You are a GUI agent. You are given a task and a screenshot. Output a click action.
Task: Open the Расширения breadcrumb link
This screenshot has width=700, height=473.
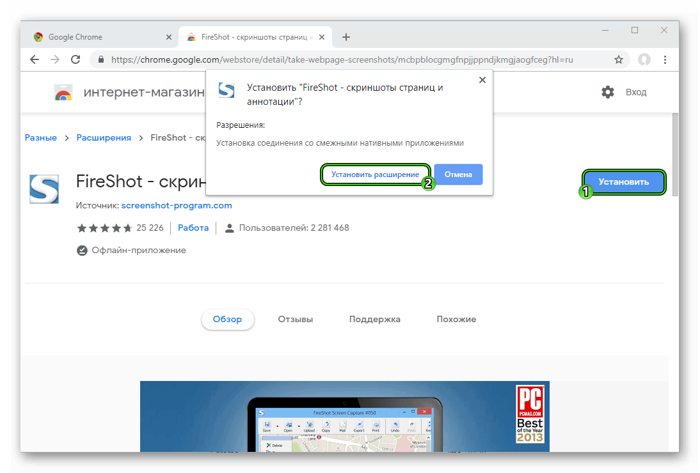(x=104, y=138)
